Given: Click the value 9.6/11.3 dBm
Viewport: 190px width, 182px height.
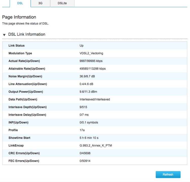Looking at the screenshot, I should 88,92.
